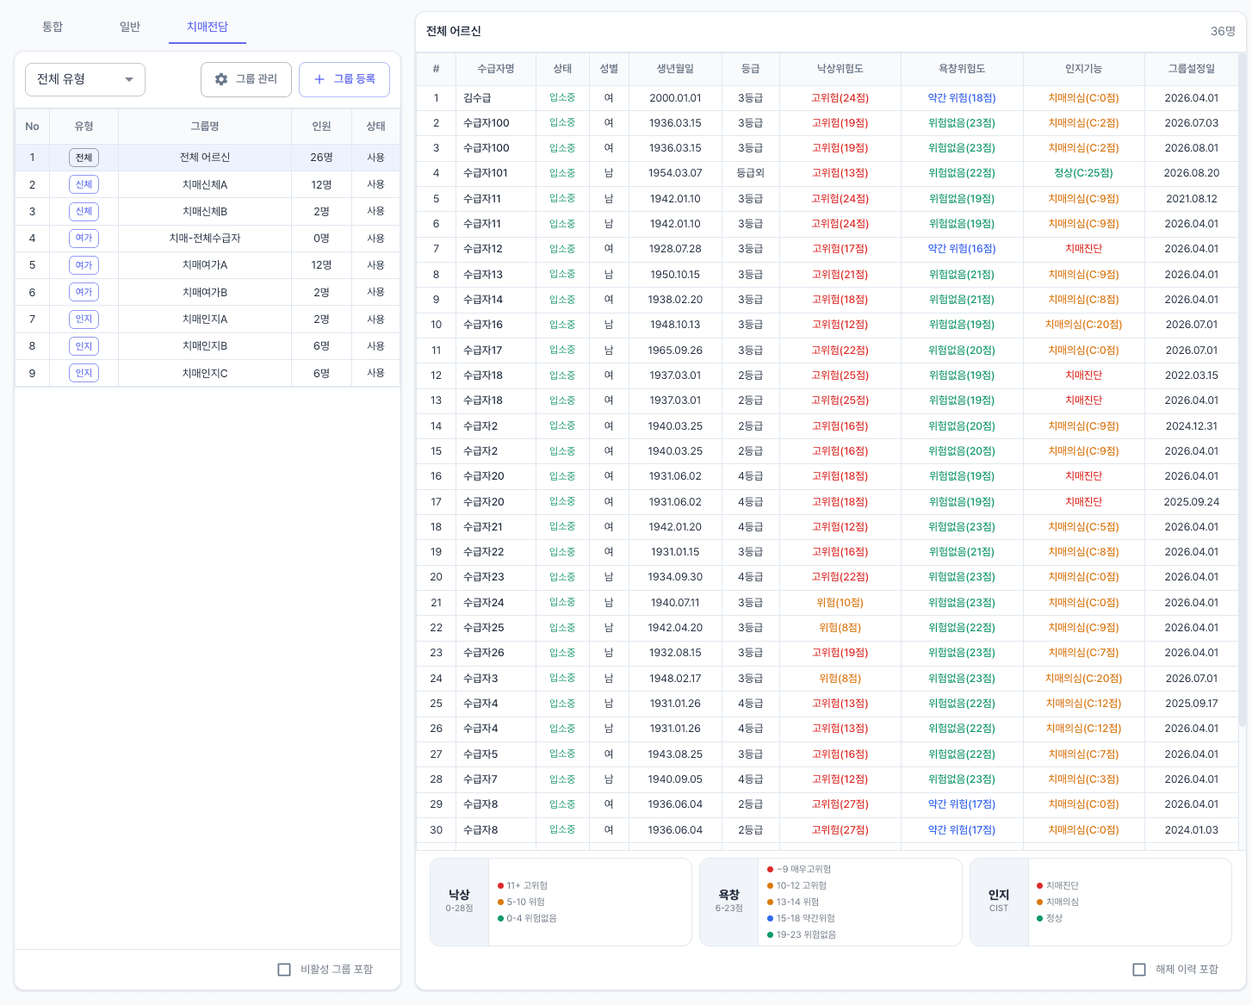
Task: Click the 여가 badge for 치매여가A
Action: pyautogui.click(x=84, y=265)
